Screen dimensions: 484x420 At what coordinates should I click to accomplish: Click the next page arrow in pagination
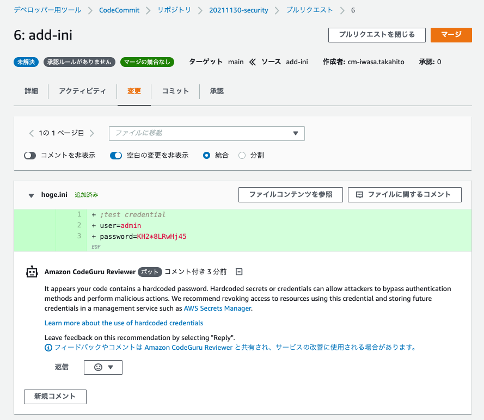coord(93,133)
